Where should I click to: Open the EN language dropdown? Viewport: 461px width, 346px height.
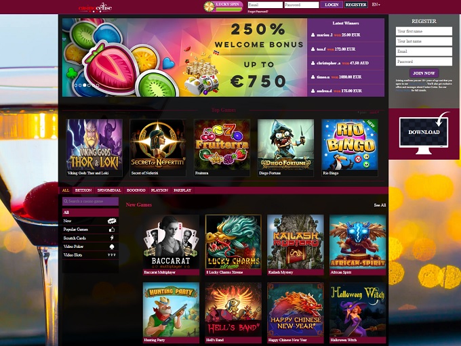[376, 5]
